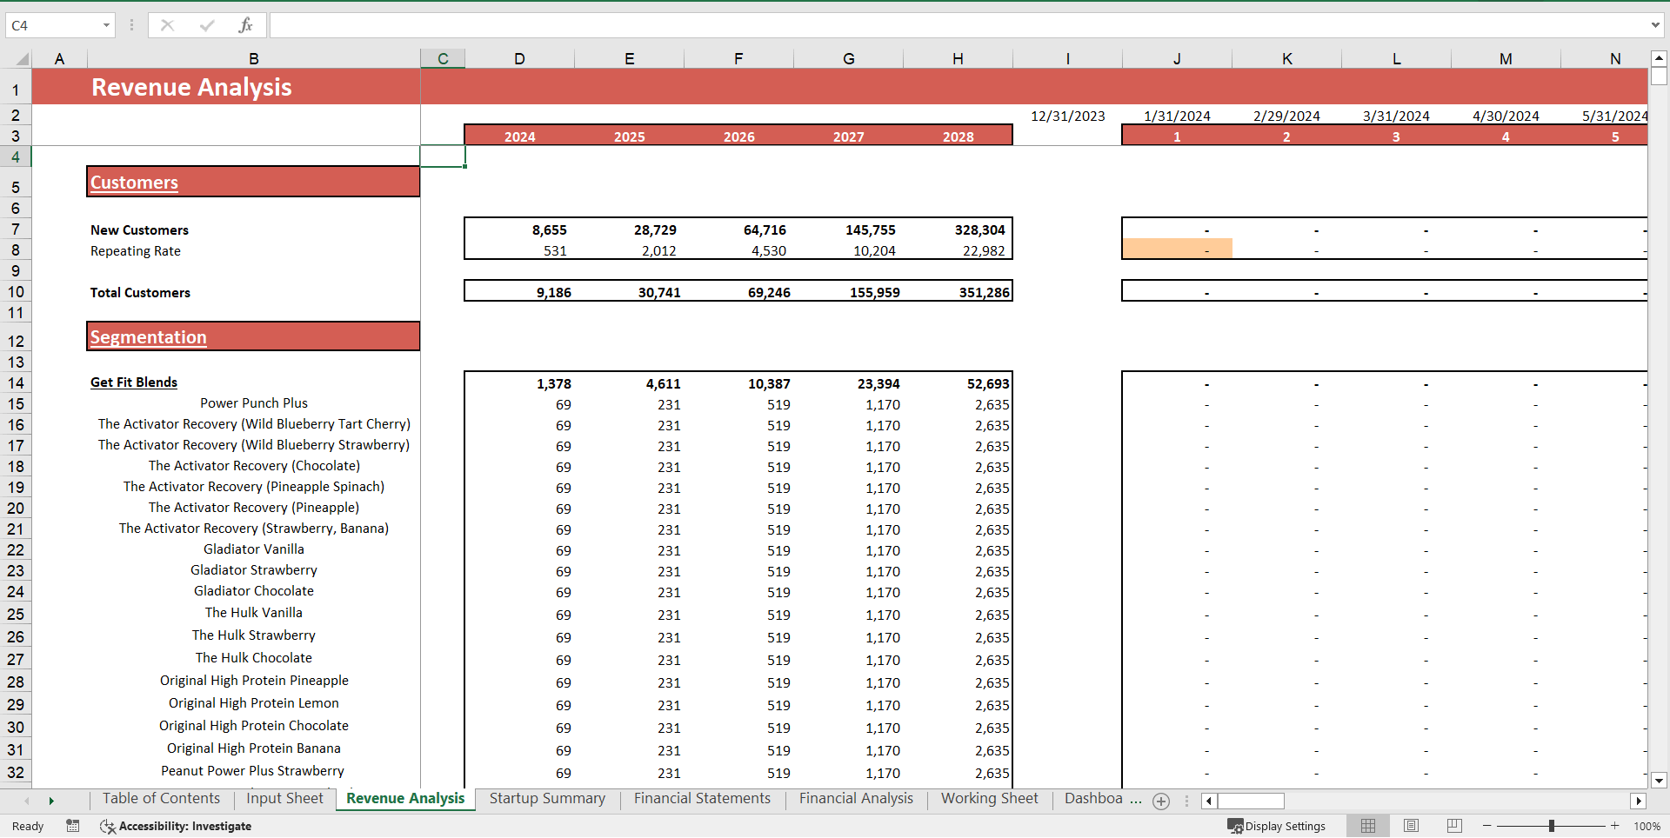
Task: Switch to Normal view icon
Action: click(1368, 826)
